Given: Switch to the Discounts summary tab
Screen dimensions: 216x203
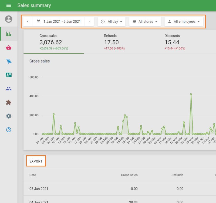Looking at the screenshot, I should (175, 42).
